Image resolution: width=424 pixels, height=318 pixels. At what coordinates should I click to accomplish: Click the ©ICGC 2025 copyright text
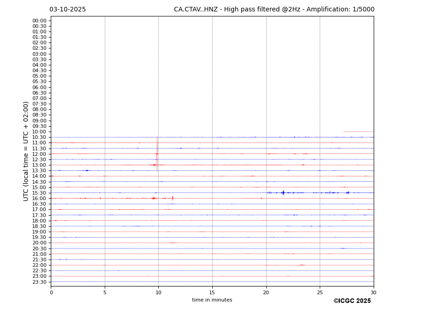[x=352, y=301]
